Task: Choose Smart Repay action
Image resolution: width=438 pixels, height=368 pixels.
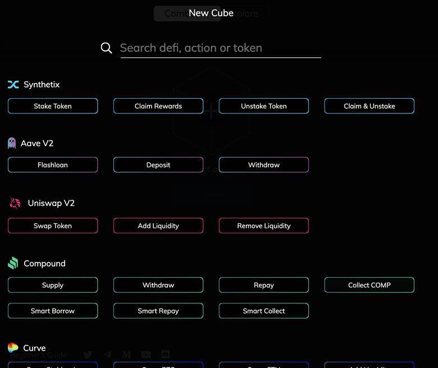Action: [x=158, y=311]
